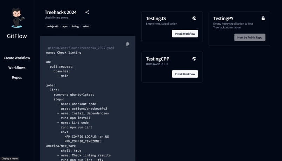Click the 'shell: true' line
Screen dimensions: 282x161
click(71, 151)
